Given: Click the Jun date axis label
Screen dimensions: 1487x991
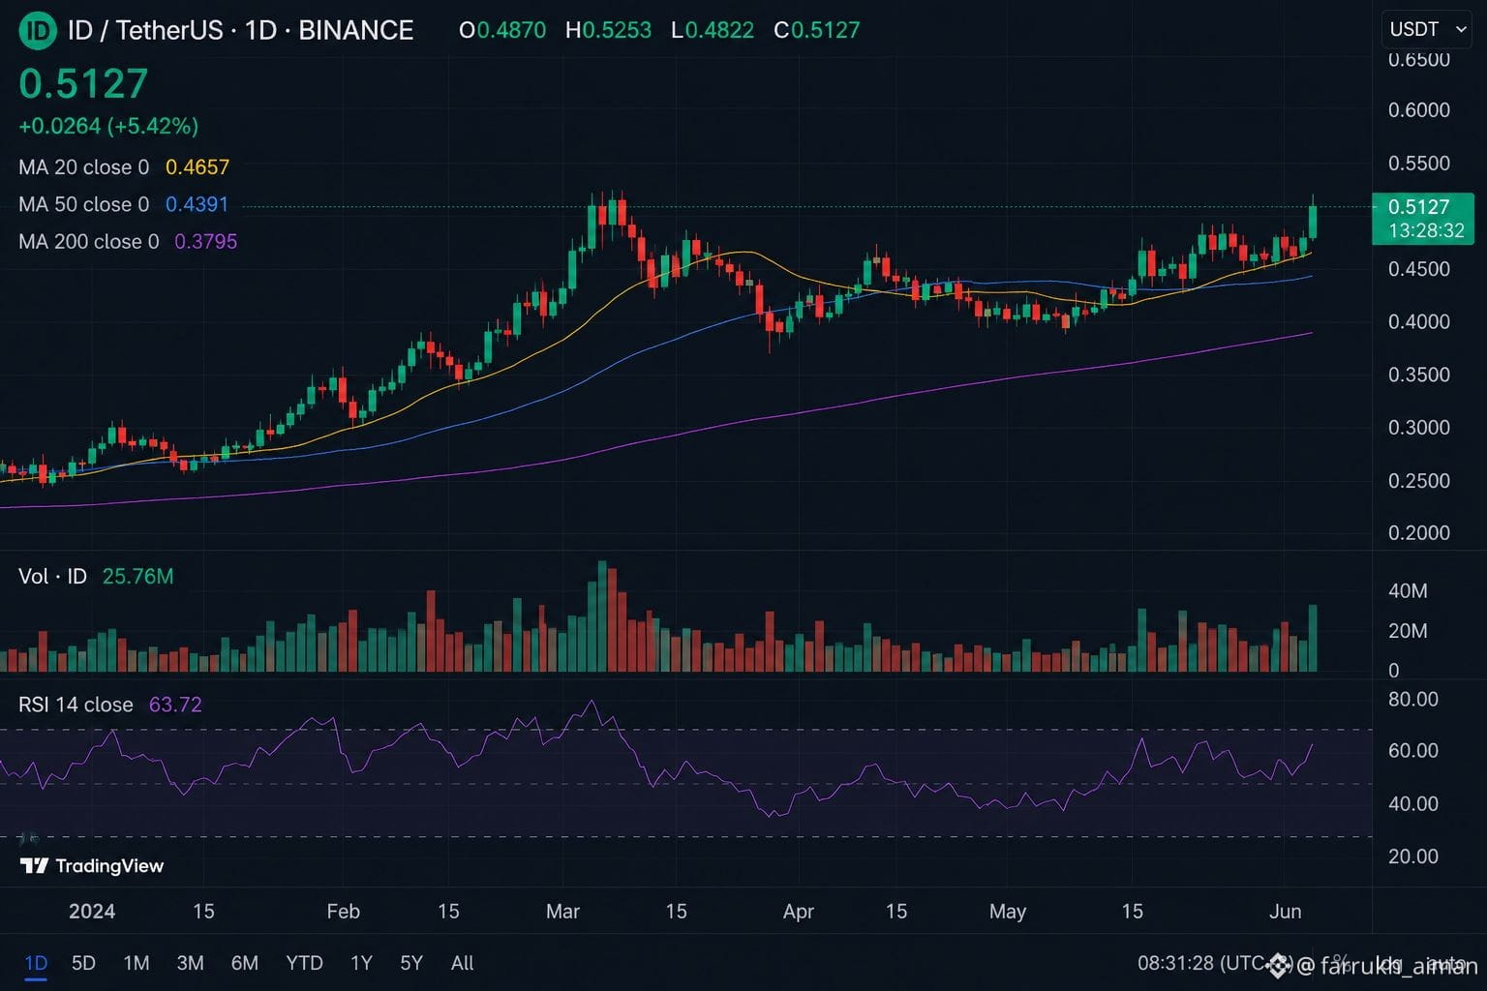Looking at the screenshot, I should 1285,912.
